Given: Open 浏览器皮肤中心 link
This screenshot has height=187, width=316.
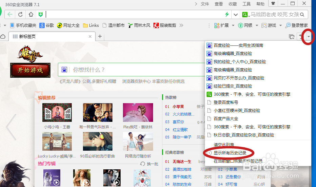Looking at the screenshot, I should click(x=136, y=81).
